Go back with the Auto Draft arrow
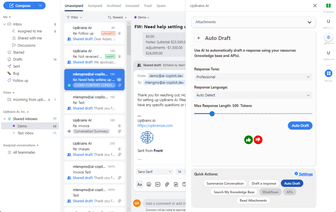Screen dimensions: 336x212 [199, 38]
